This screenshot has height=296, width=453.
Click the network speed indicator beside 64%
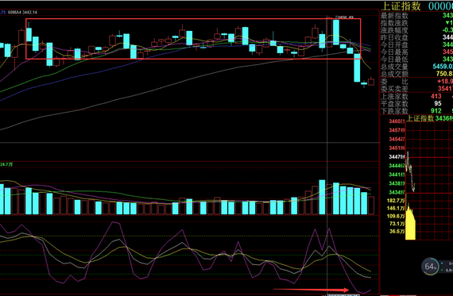[x=447, y=267]
